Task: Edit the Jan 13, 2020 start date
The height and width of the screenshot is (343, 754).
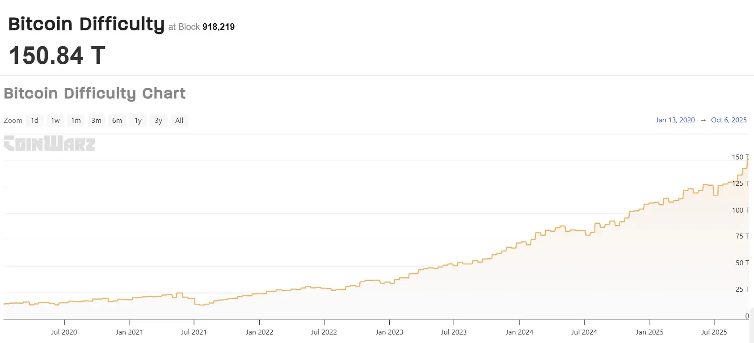Action: (x=675, y=120)
